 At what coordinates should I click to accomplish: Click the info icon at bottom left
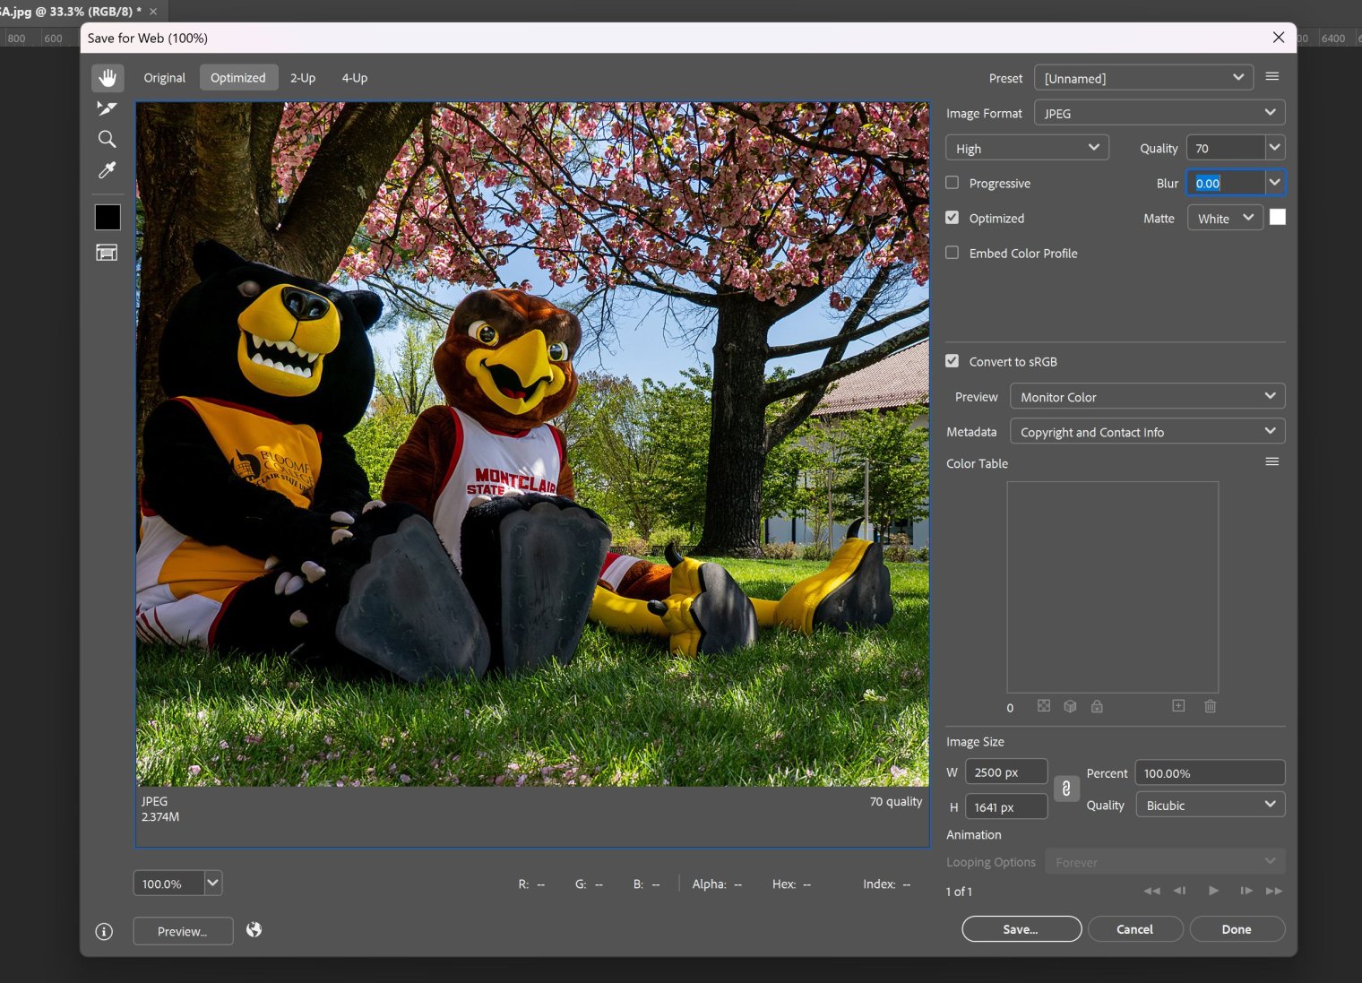click(x=104, y=931)
